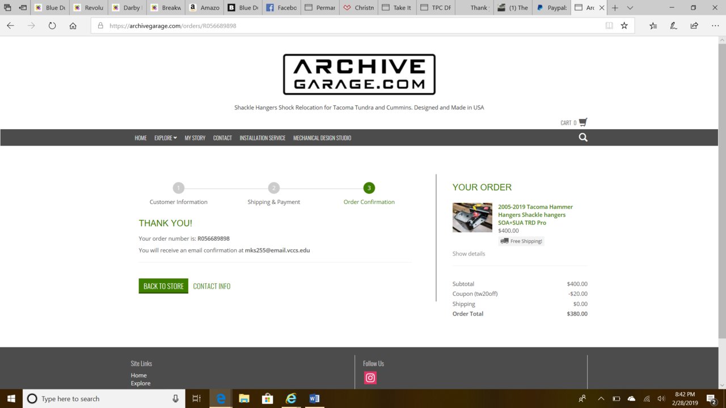Open the site search magnifier
This screenshot has height=408, width=726.
[583, 138]
